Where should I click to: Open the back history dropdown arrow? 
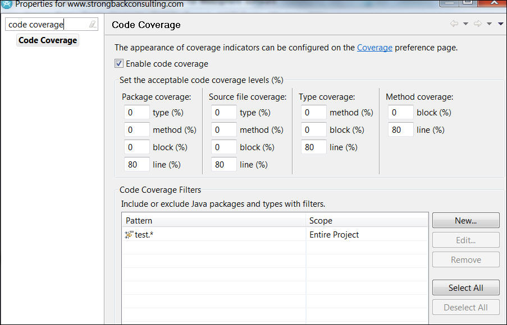(x=465, y=24)
